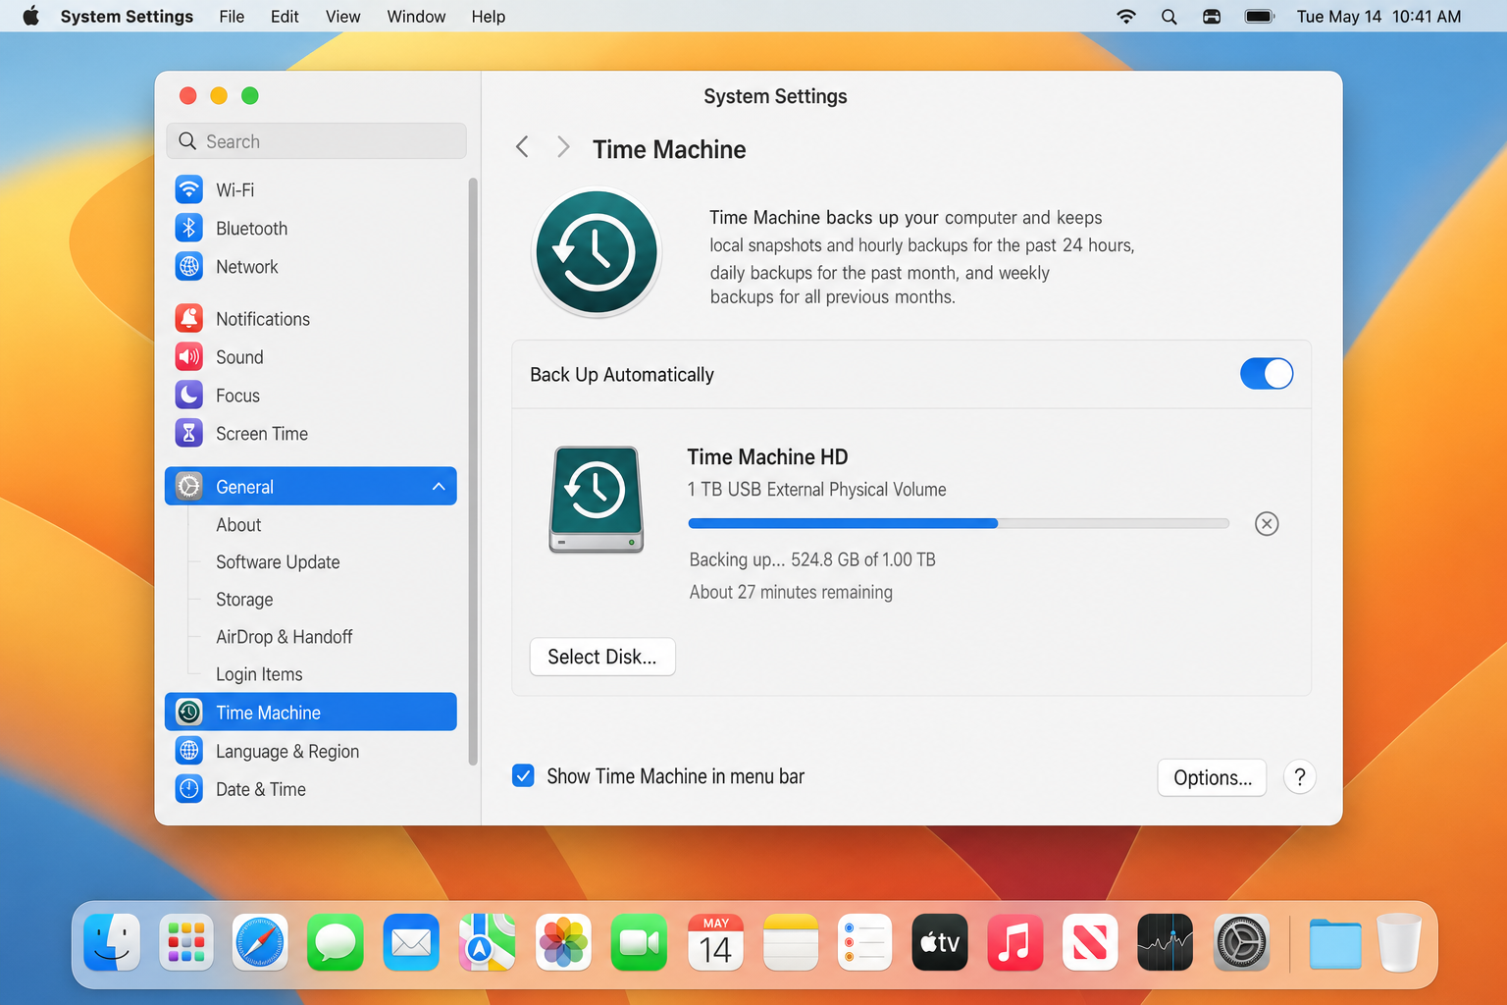The image size is (1507, 1005).
Task: Click the battery icon in menu bar
Action: tap(1259, 17)
